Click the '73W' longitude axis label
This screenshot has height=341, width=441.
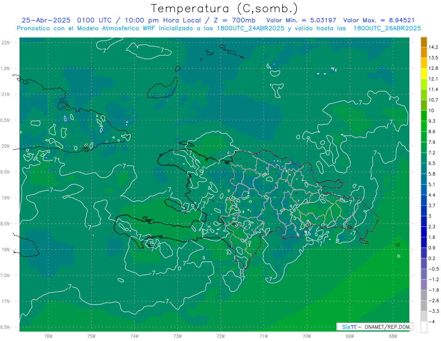coord(178,336)
